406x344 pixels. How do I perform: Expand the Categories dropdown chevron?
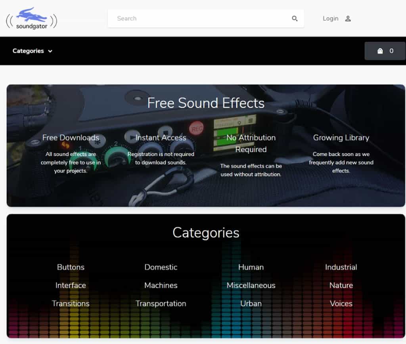click(50, 51)
